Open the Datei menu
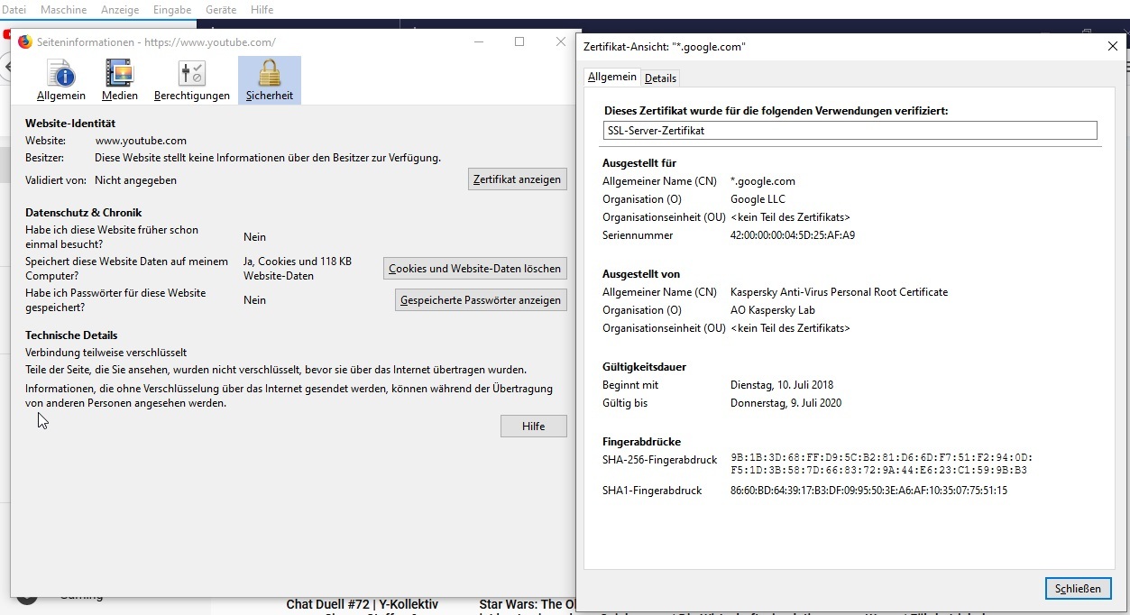Image resolution: width=1130 pixels, height=615 pixels. click(x=14, y=10)
